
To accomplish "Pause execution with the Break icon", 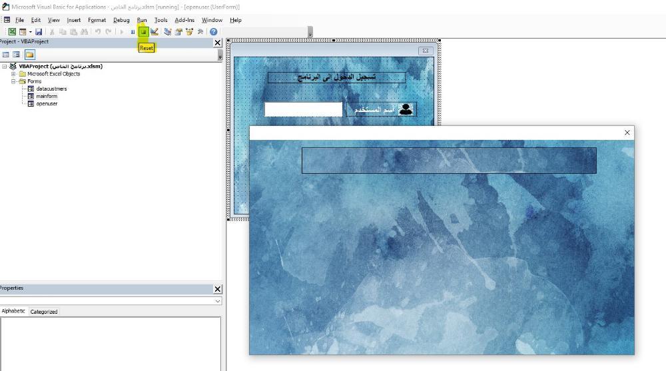I will (133, 32).
